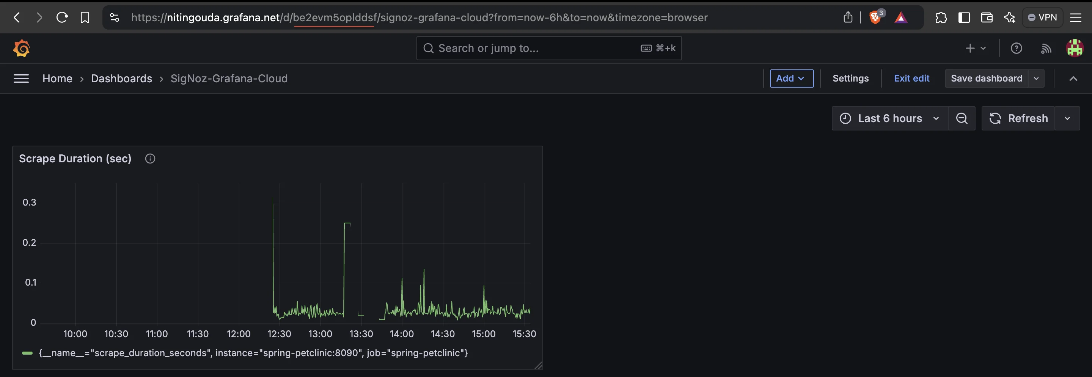
Task: Click the 0.3 y-axis label
Action: (x=29, y=202)
